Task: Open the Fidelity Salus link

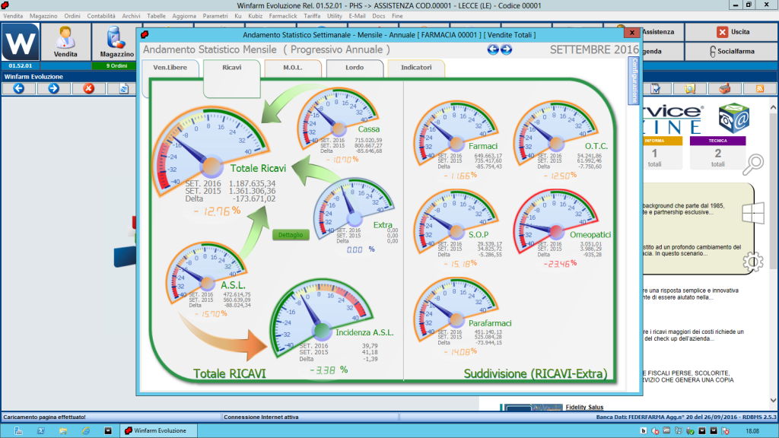Action: pyautogui.click(x=584, y=408)
